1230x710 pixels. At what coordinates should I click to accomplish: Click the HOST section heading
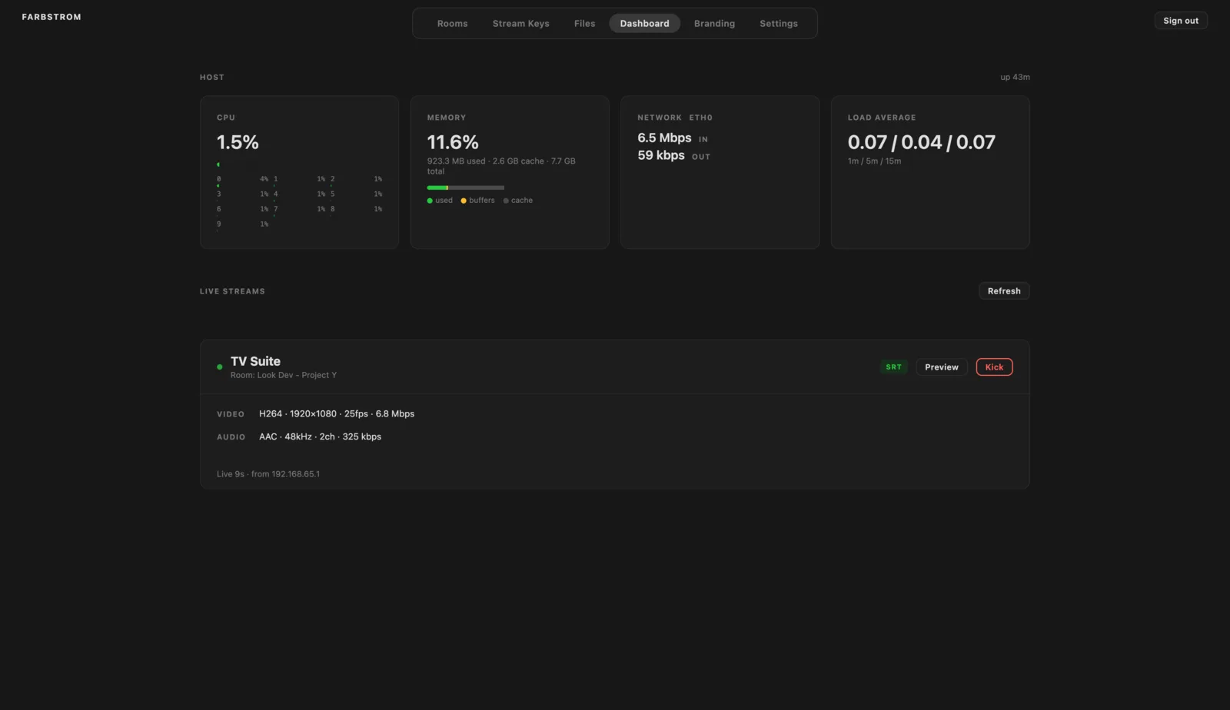(211, 77)
